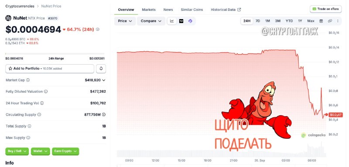Switch to the Similar Coins tab
This screenshot has width=349, height=167.
(192, 10)
